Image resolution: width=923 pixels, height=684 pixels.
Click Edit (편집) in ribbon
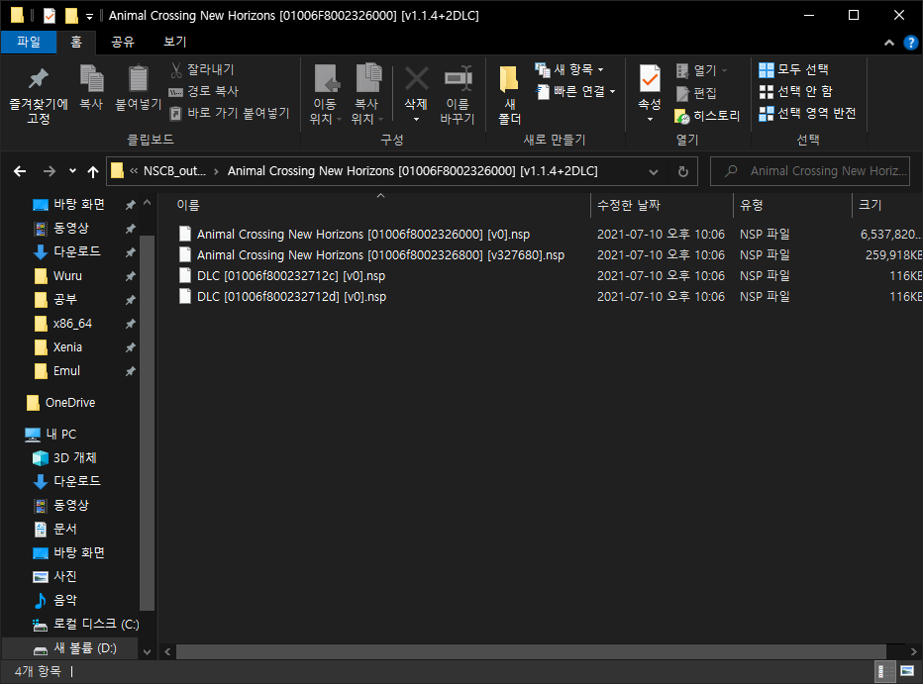point(696,93)
